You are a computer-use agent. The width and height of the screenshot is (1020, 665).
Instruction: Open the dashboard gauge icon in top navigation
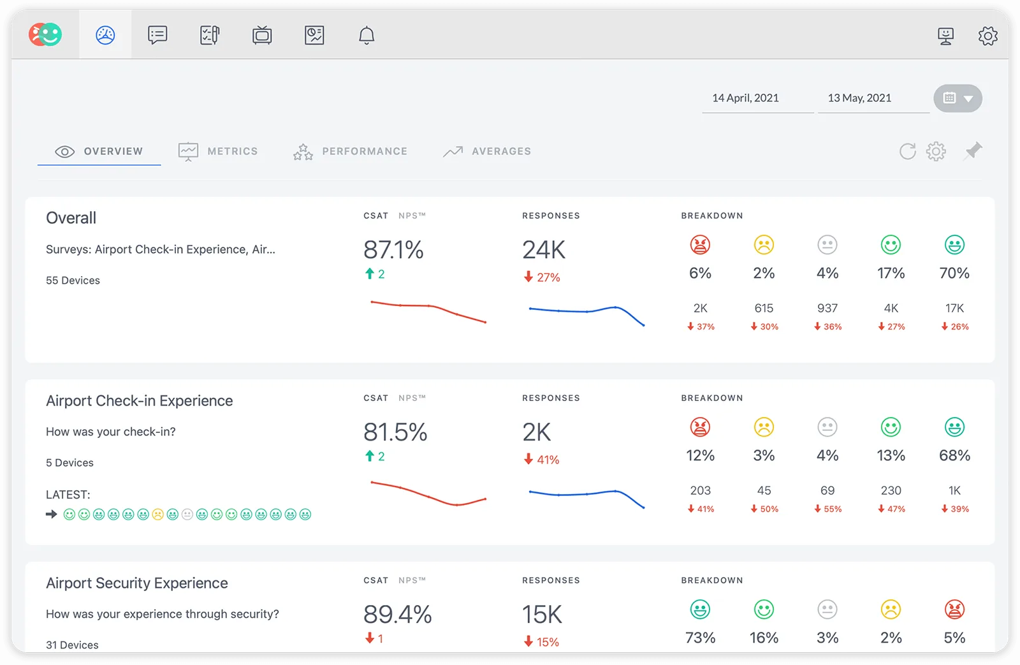coord(105,35)
